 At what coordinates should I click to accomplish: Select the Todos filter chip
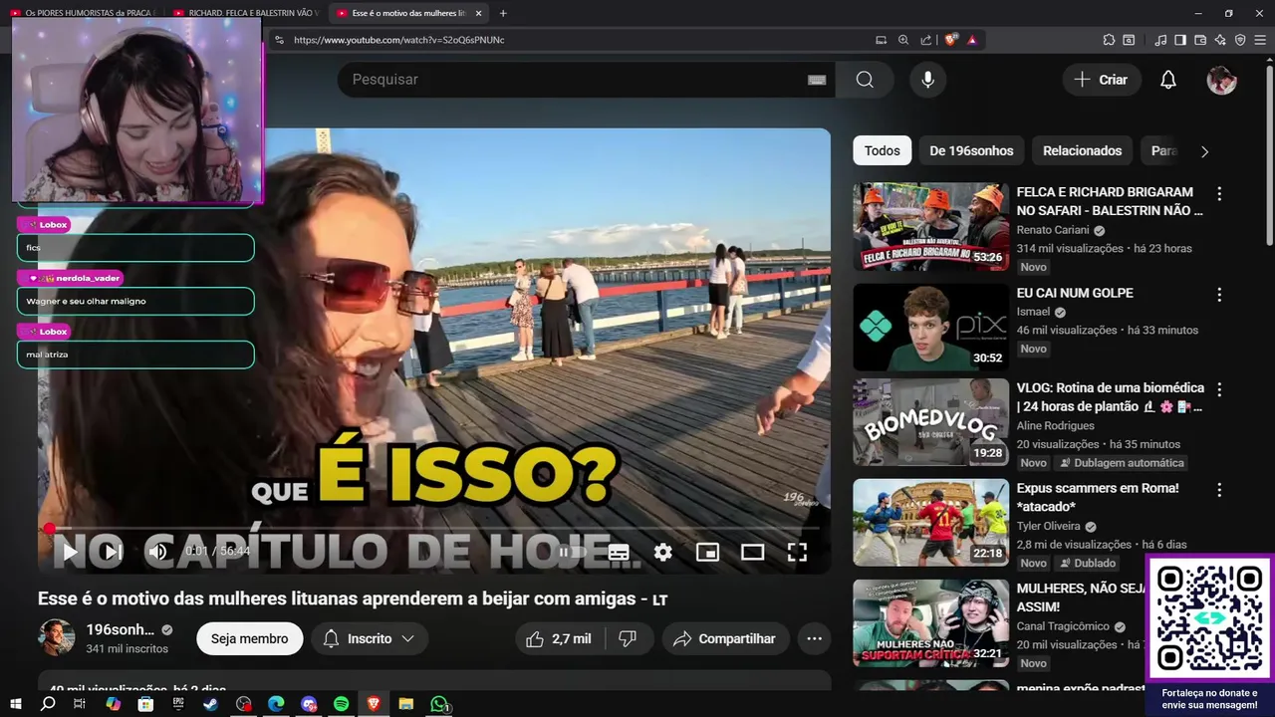coord(882,151)
